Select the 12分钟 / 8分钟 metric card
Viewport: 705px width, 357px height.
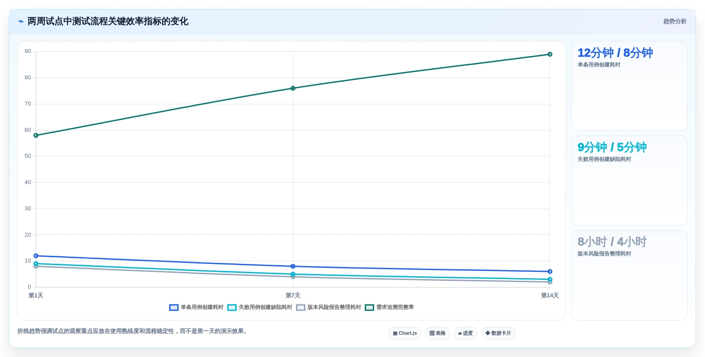[630, 86]
